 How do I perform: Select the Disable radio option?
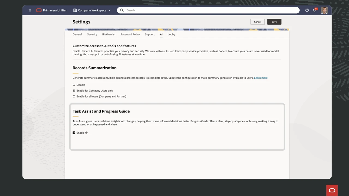pos(74,85)
